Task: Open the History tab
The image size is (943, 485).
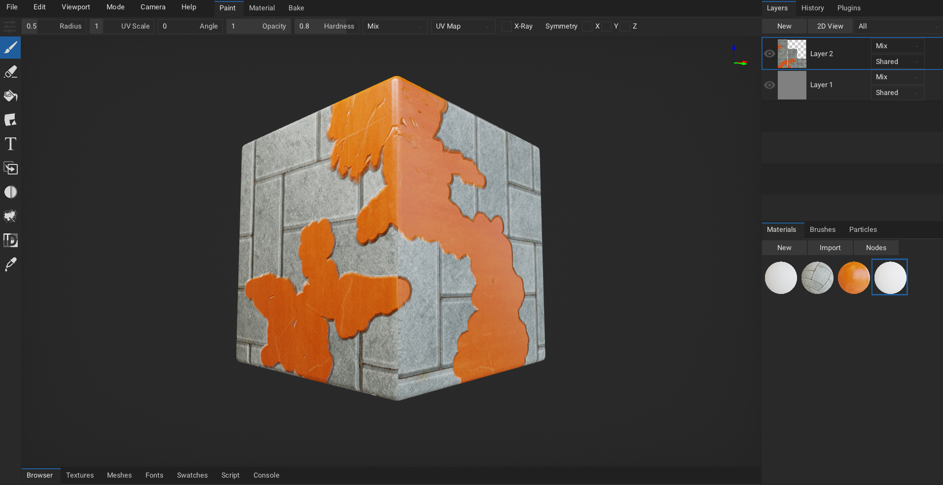Action: click(x=812, y=8)
